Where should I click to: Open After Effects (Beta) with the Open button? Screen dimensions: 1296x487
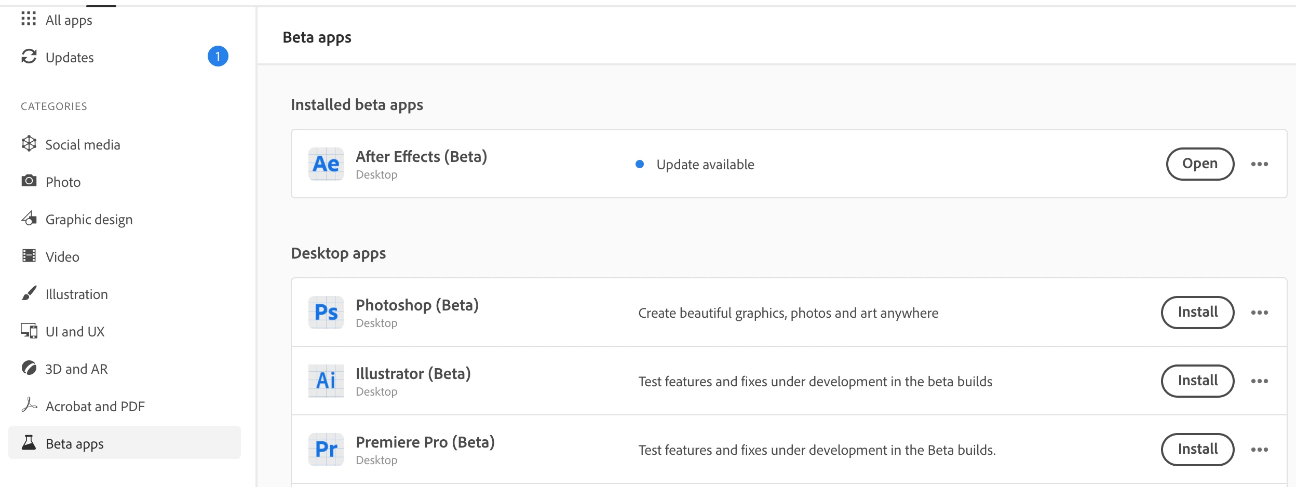1200,164
